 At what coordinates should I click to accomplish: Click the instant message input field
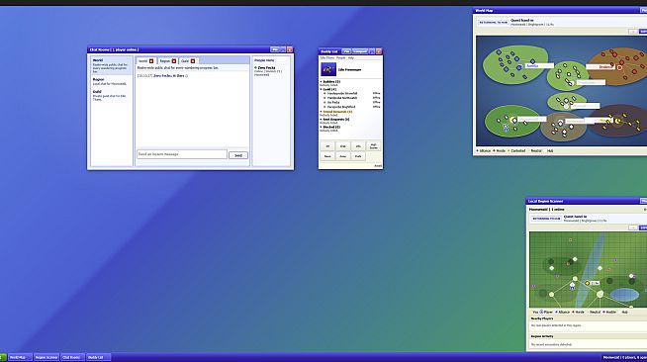[x=182, y=154]
